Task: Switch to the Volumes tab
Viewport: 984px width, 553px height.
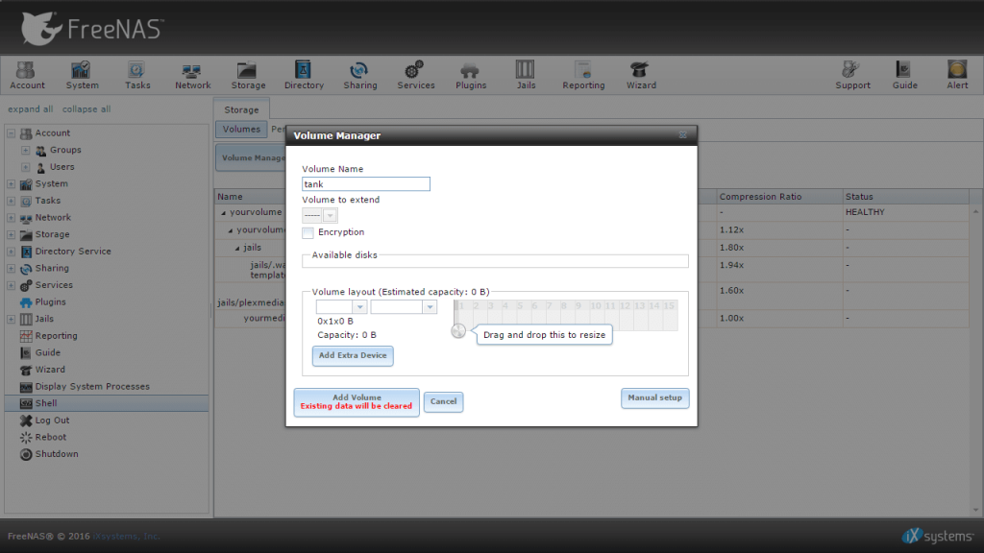Action: coord(241,129)
